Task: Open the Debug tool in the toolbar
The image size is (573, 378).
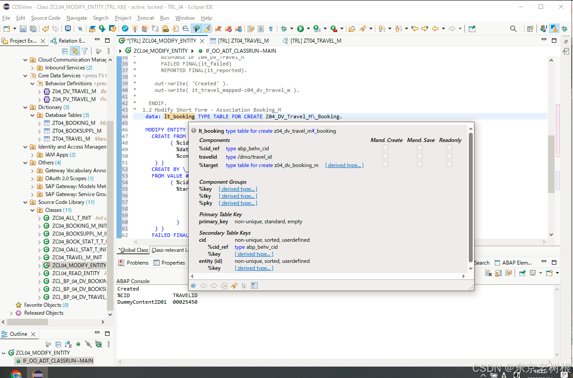Action: click(x=283, y=29)
